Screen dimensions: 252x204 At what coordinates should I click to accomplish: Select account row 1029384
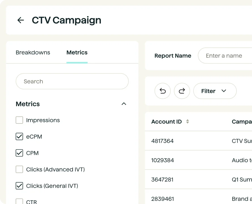point(162,160)
